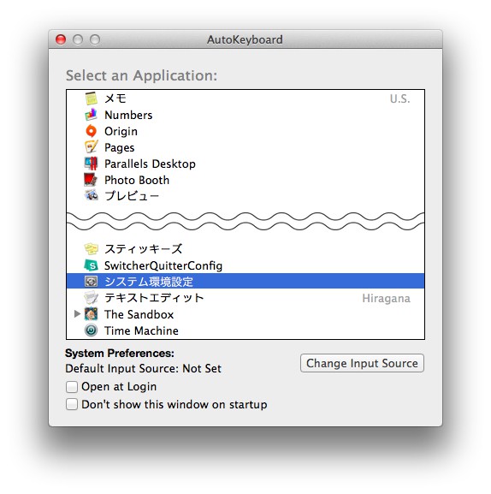This screenshot has width=491, height=494.
Task: Zoom the AutoKeyboard window
Action: [x=95, y=39]
